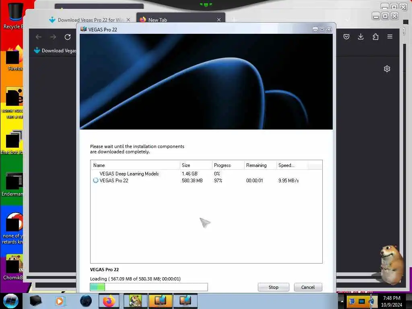Viewport: 412px width, 309px height.
Task: Open the ChomikBox desktop icon
Action: coord(13,267)
